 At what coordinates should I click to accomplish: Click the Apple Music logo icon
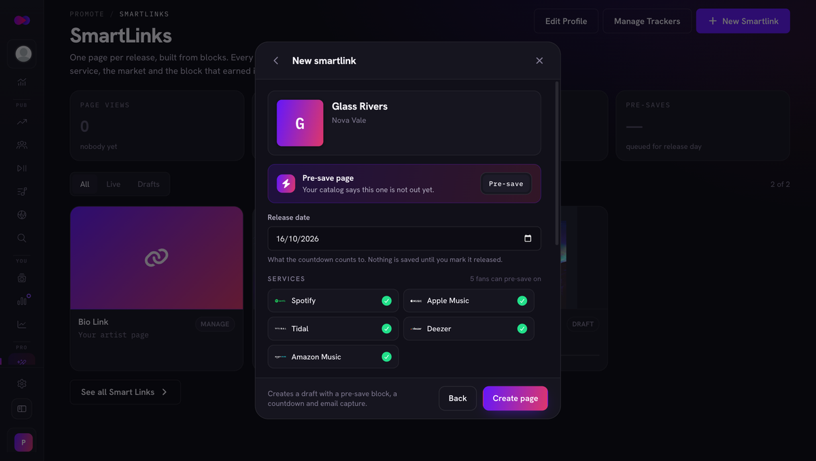pos(415,301)
